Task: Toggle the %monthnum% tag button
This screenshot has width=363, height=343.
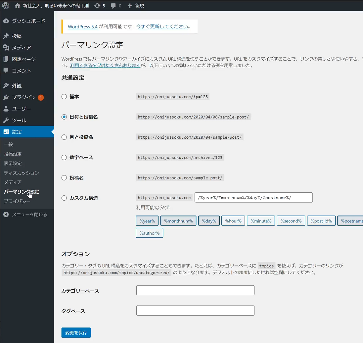Action: tap(178, 221)
